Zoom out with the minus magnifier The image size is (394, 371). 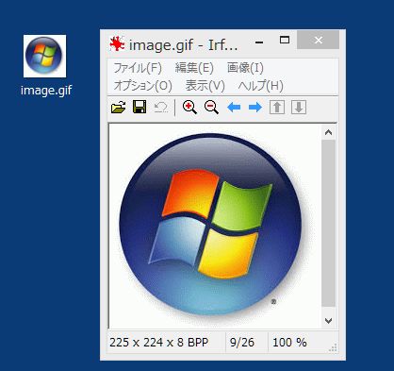211,108
